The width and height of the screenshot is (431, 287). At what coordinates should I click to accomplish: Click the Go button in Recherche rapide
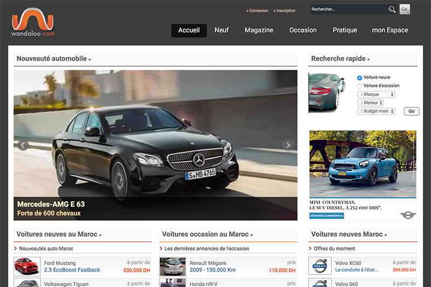pyautogui.click(x=412, y=111)
